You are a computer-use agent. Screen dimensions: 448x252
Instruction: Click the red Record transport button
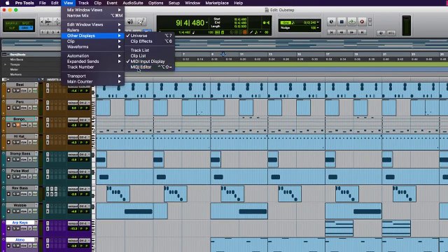[362, 22]
